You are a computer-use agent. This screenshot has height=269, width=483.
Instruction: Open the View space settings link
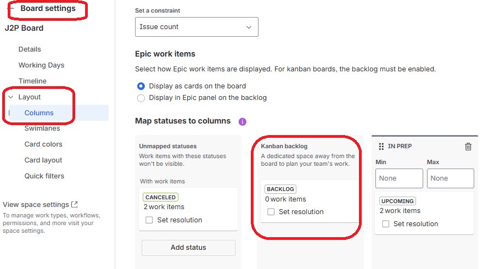pyautogui.click(x=36, y=205)
